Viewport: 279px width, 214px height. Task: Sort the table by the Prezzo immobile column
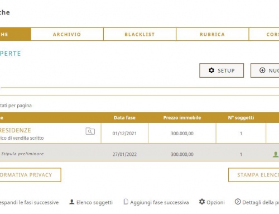(182, 117)
